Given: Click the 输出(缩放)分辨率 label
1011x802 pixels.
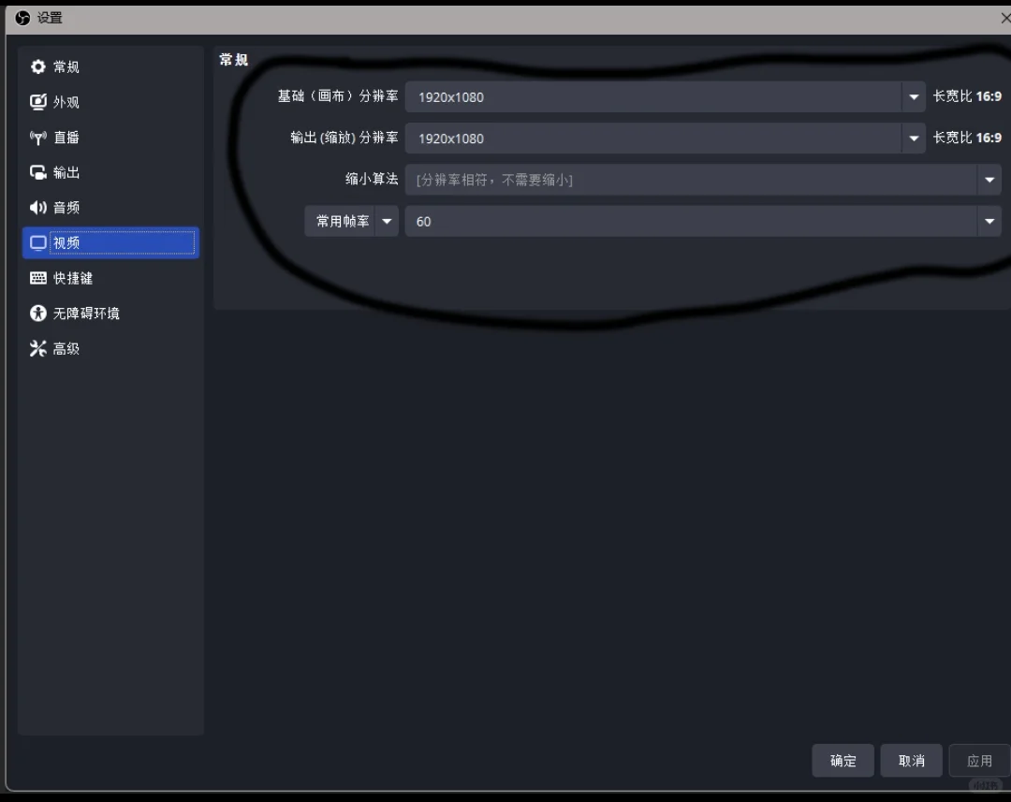Looking at the screenshot, I should tap(344, 138).
